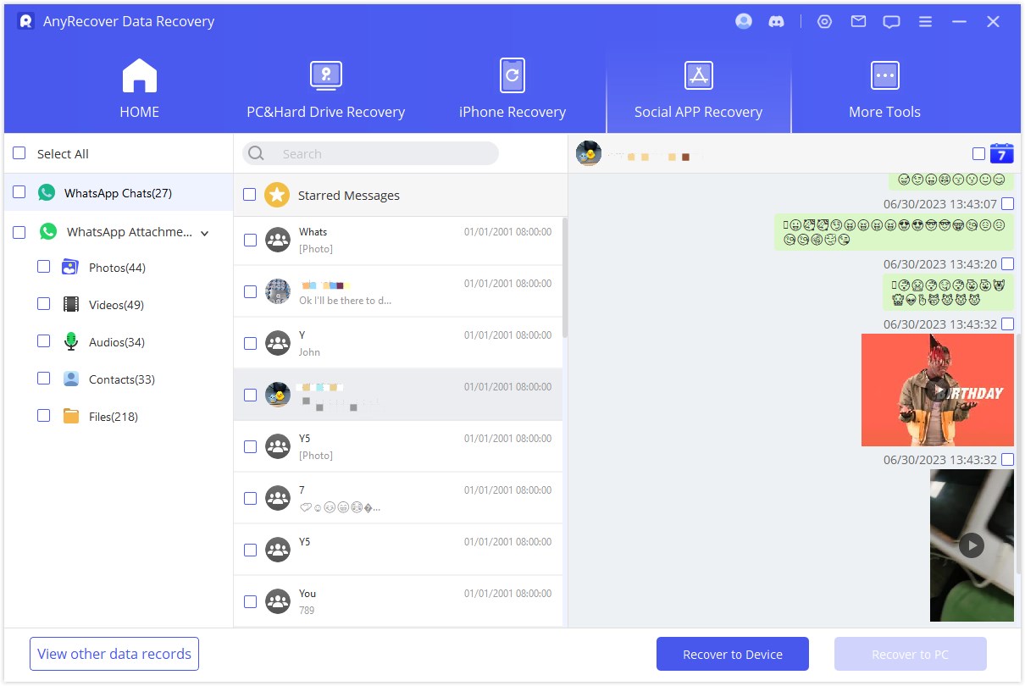The image size is (1025, 686).
Task: Switch to the iPhone Recovery tab
Action: coord(512,87)
